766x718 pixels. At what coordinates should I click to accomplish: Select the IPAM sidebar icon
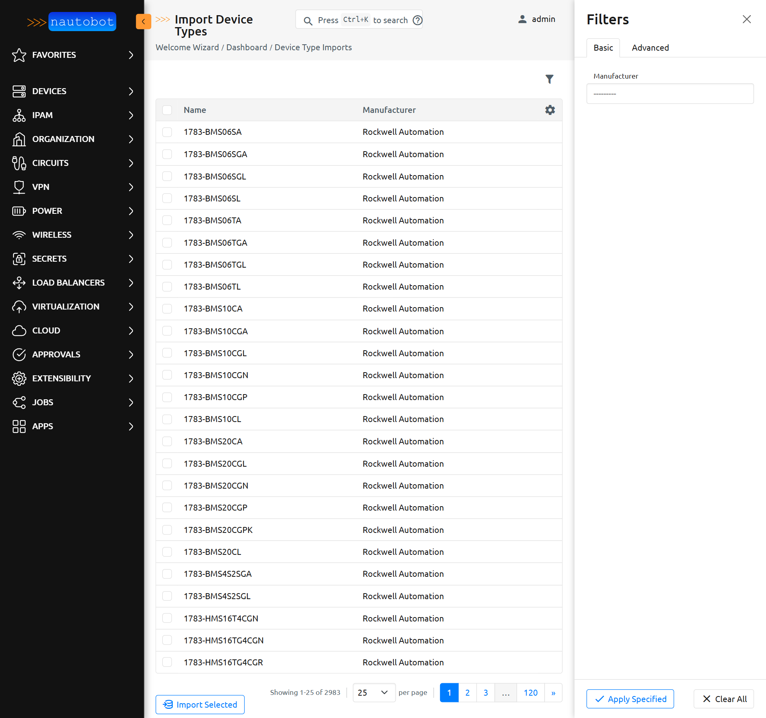[x=19, y=115]
